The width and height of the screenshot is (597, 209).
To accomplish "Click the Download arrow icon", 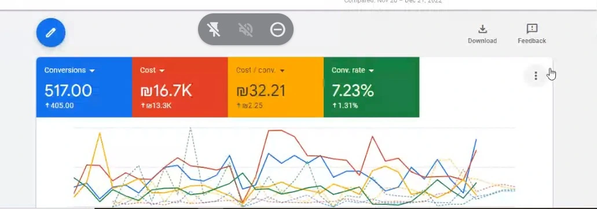I will coord(482,29).
